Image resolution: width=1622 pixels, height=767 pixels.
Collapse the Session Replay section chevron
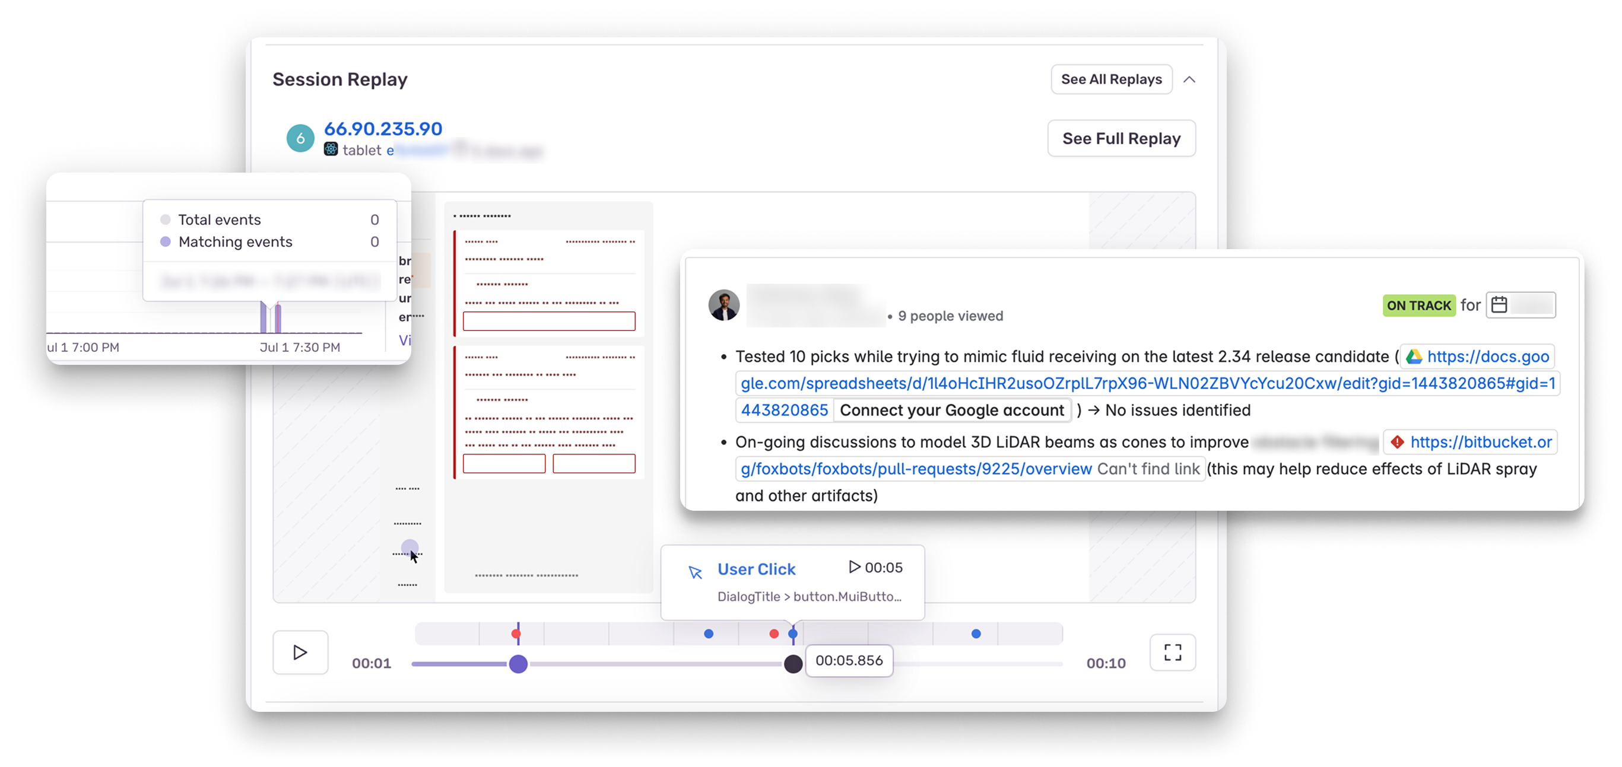[1189, 79]
